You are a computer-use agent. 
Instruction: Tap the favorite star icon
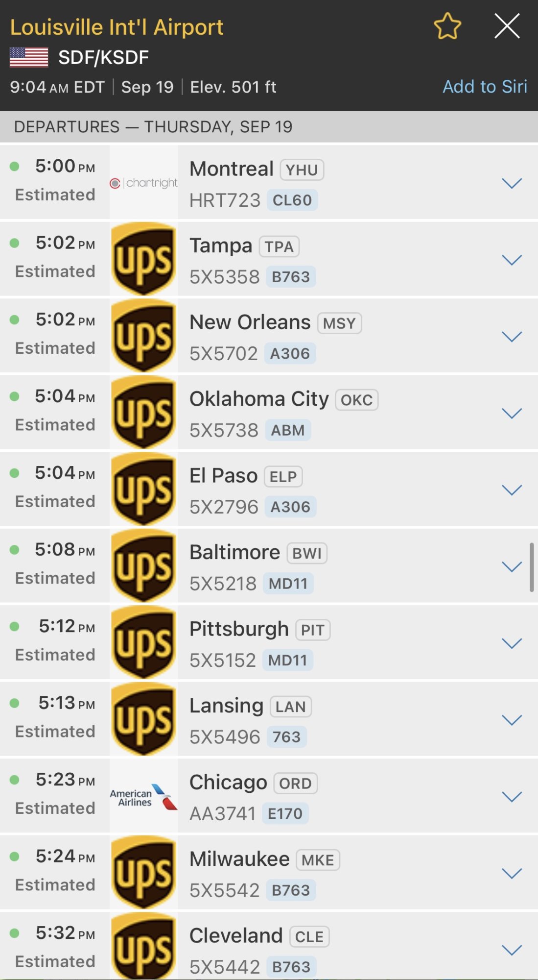tap(447, 26)
